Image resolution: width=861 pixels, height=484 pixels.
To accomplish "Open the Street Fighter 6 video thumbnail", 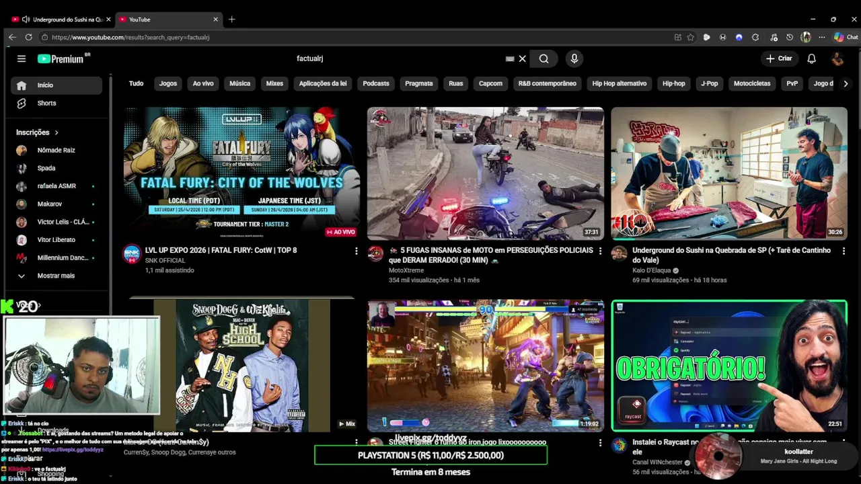I will [x=485, y=365].
